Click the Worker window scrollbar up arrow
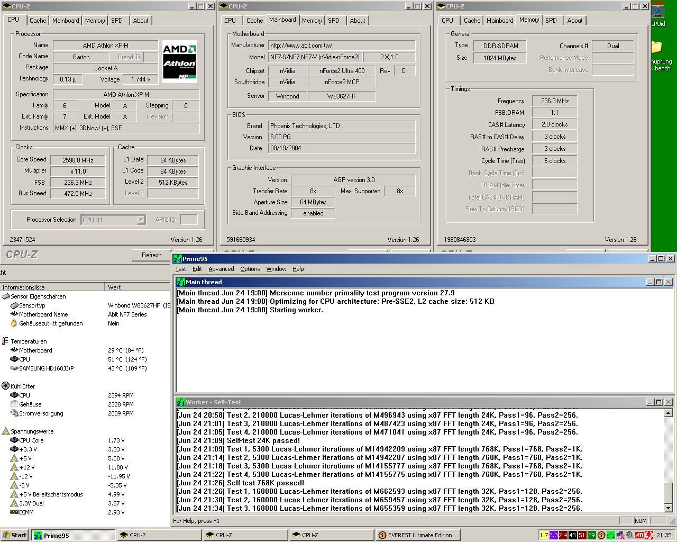 669,413
